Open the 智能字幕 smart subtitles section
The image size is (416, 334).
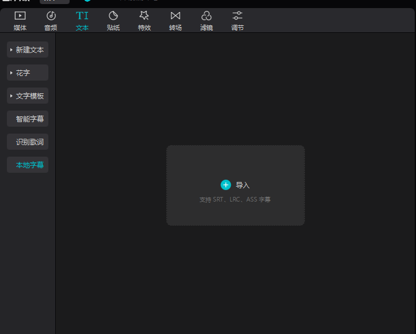[x=29, y=119]
